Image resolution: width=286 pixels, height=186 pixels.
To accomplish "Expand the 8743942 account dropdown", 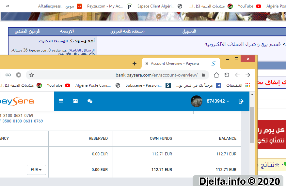I will pos(218,101).
